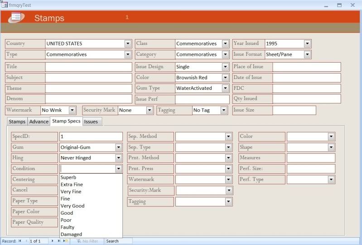Open the Year Issued dropdown
Viewport: 362px width, 245px height.
(x=307, y=44)
